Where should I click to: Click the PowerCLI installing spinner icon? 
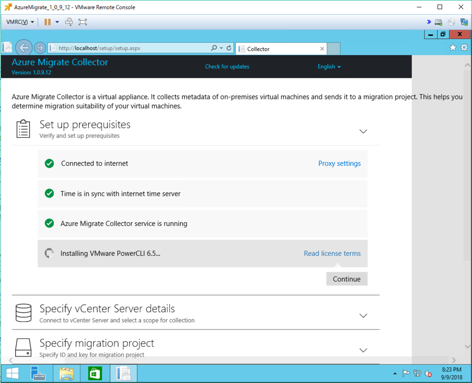click(x=49, y=253)
